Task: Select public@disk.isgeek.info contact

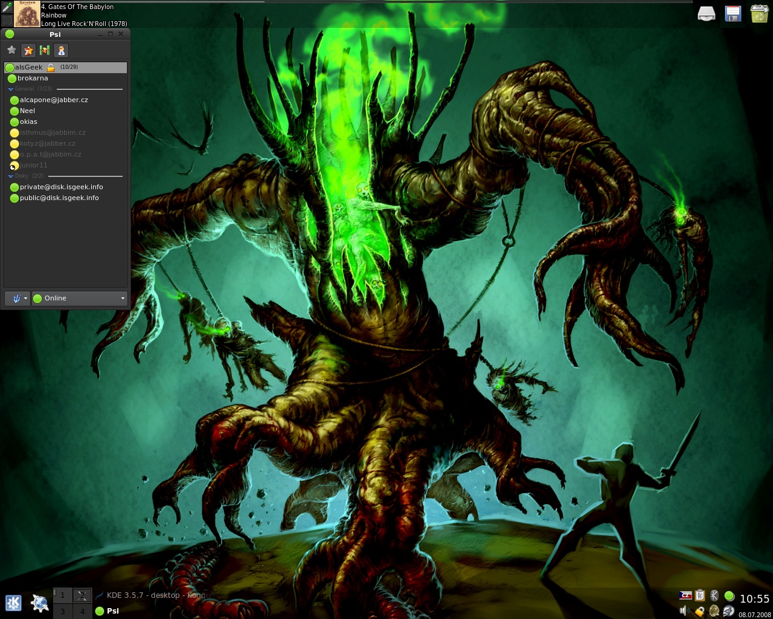Action: click(x=65, y=198)
